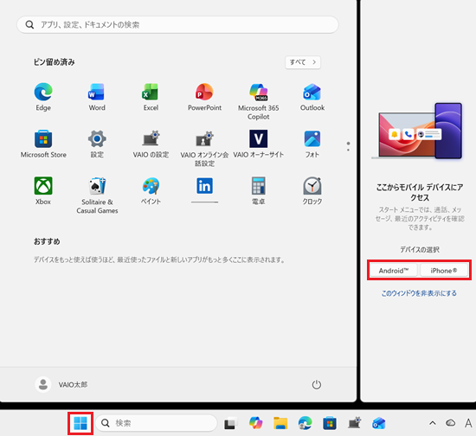Open Microsoft 365 Copilot app

(259, 101)
